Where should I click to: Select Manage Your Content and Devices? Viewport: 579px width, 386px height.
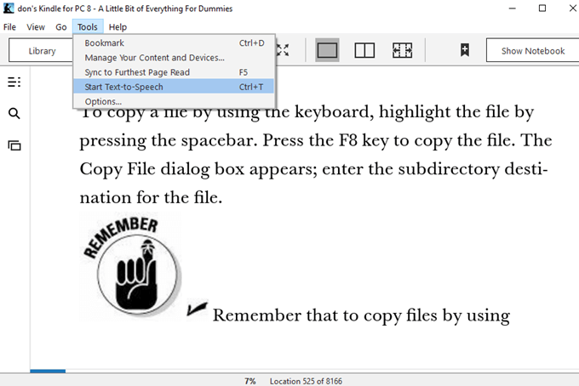(x=174, y=58)
